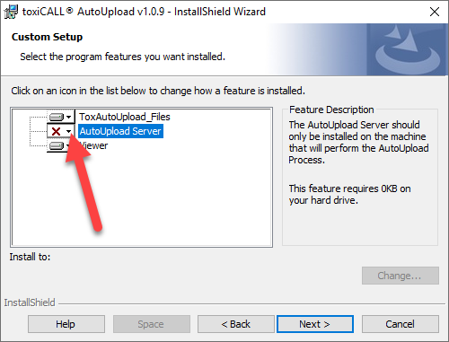Cancel the InstallShield wizard
Screen dimensions: 449x342
coord(401,324)
